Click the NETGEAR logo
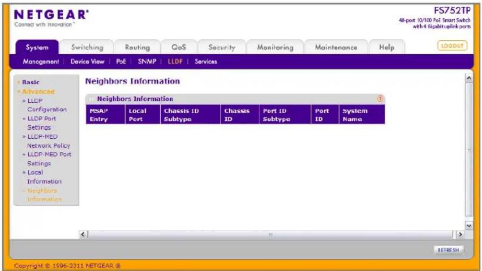Image resolution: width=482 pixels, height=271 pixels. coord(52,18)
